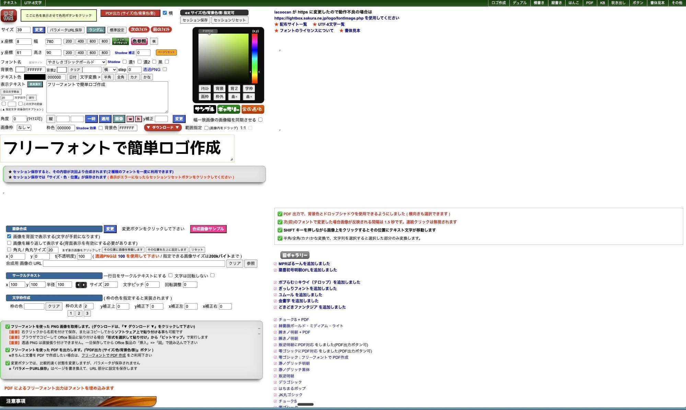Open the 吹き出し menu in top bar
The image size is (686, 410).
coord(618,3)
